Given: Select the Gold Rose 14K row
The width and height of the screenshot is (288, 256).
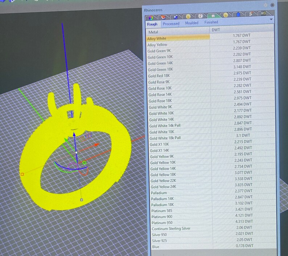Looking at the screenshot, I should [212, 93].
